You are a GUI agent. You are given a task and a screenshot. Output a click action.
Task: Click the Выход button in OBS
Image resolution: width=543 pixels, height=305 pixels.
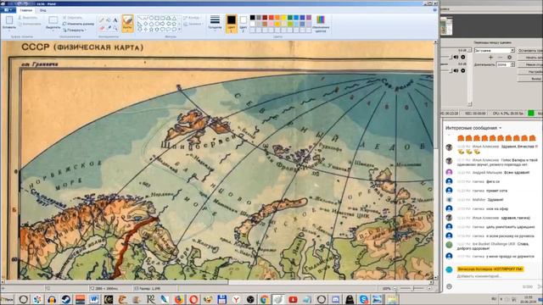click(530, 79)
